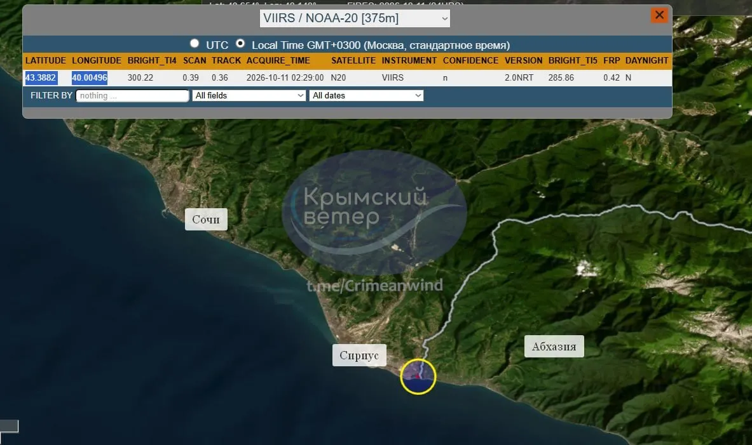
Task: Sort by BRIGHT_TI4 column header
Action: (152, 60)
